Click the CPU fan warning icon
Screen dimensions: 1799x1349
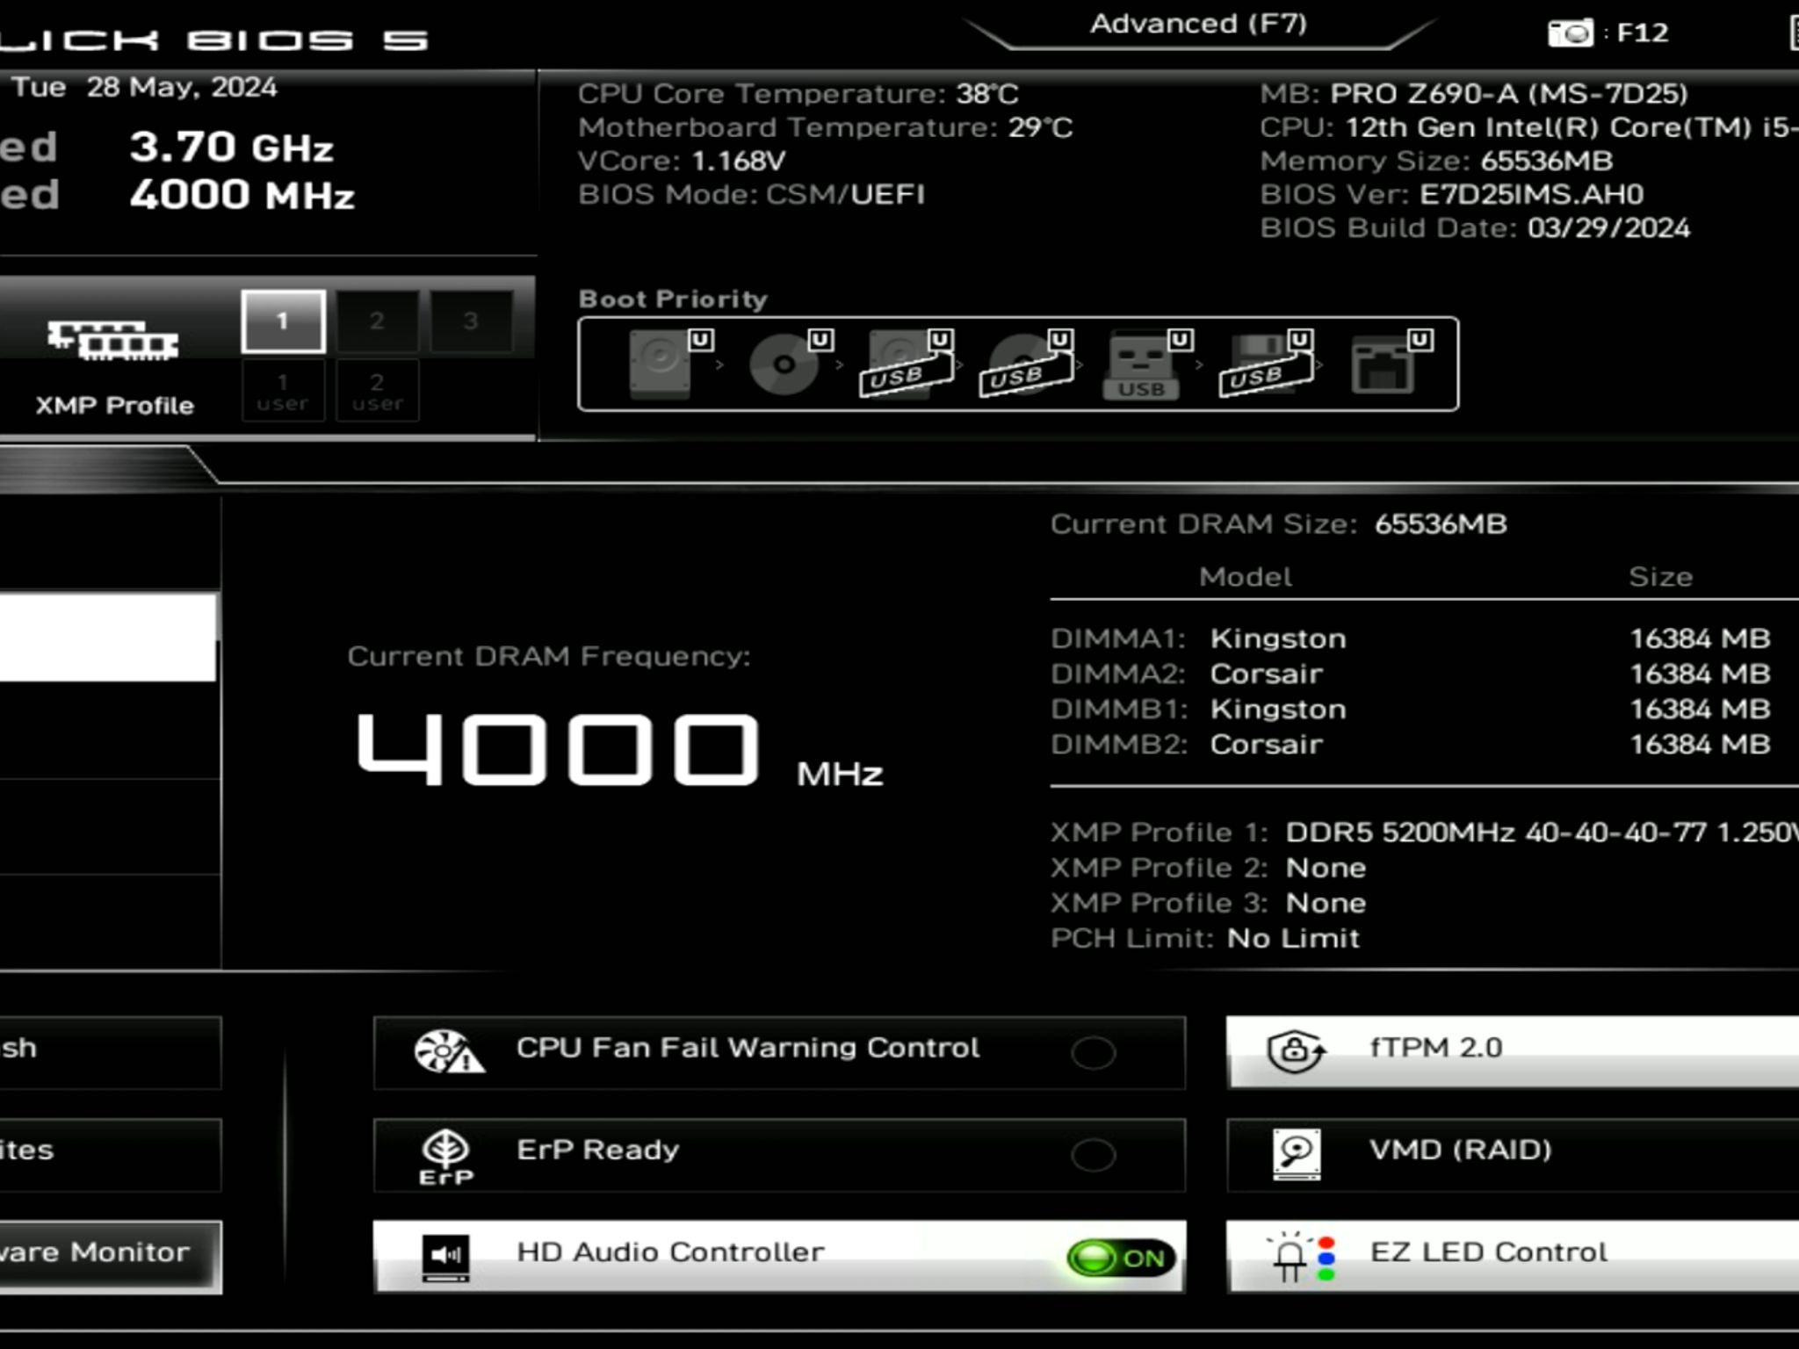point(449,1052)
